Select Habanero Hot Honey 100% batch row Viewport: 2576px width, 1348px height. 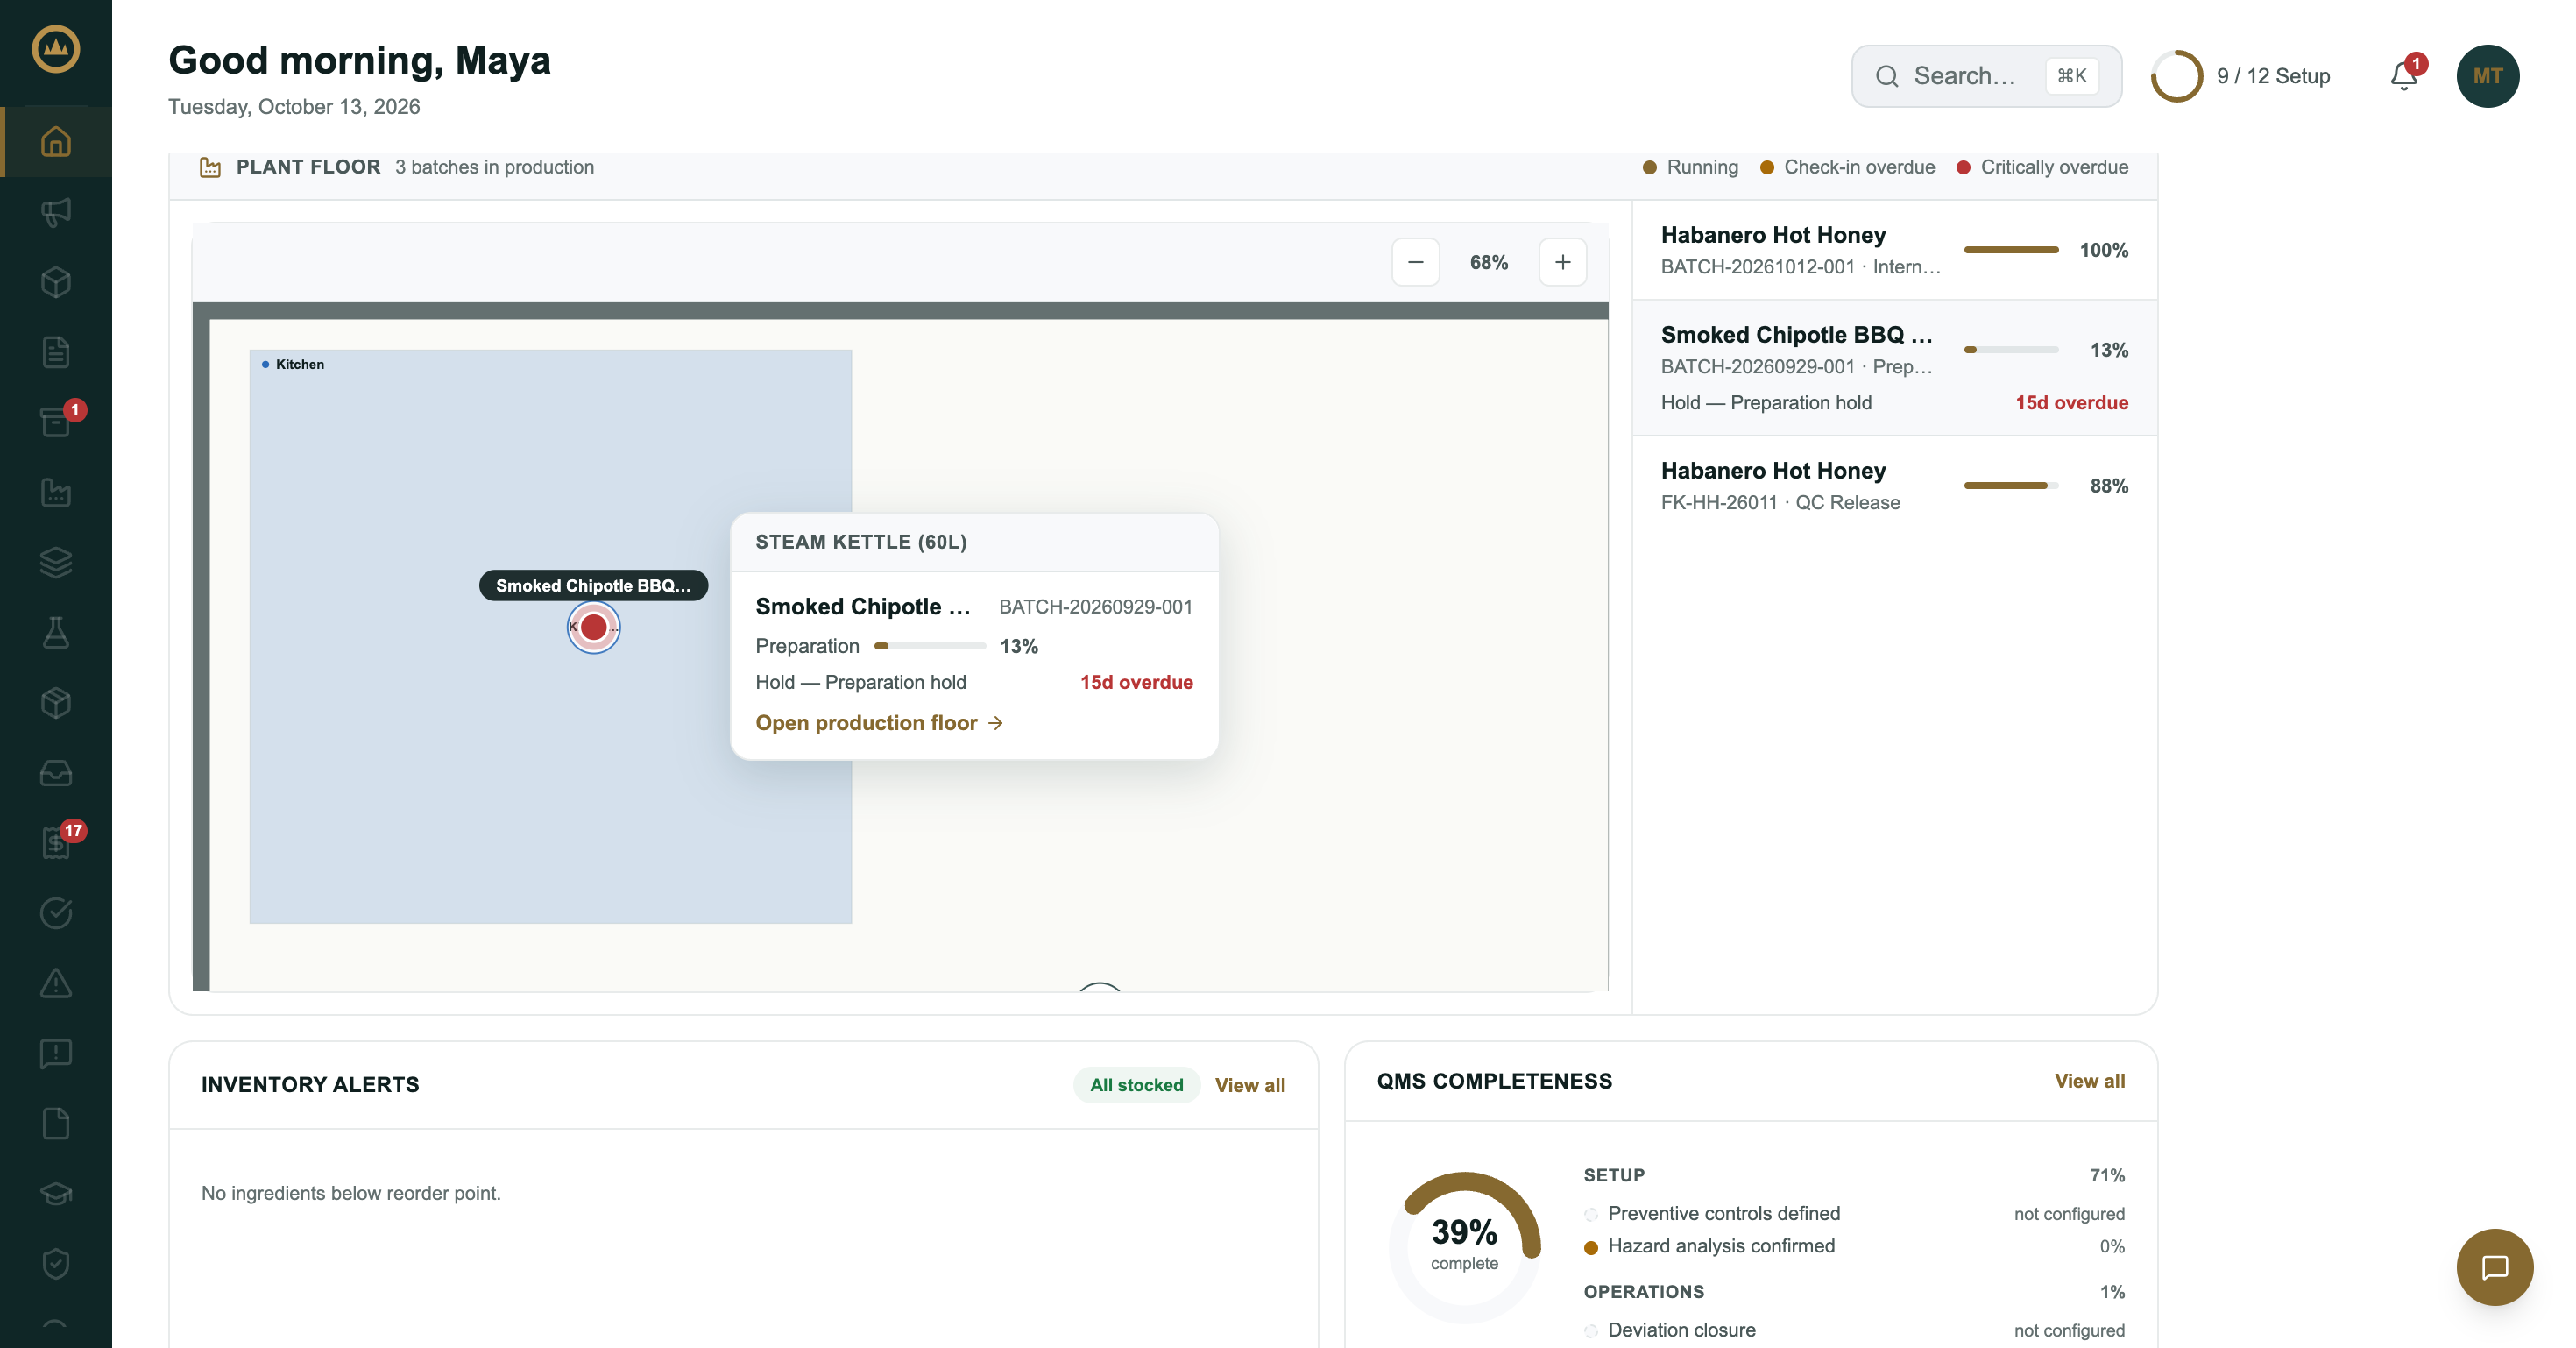pyautogui.click(x=1894, y=250)
